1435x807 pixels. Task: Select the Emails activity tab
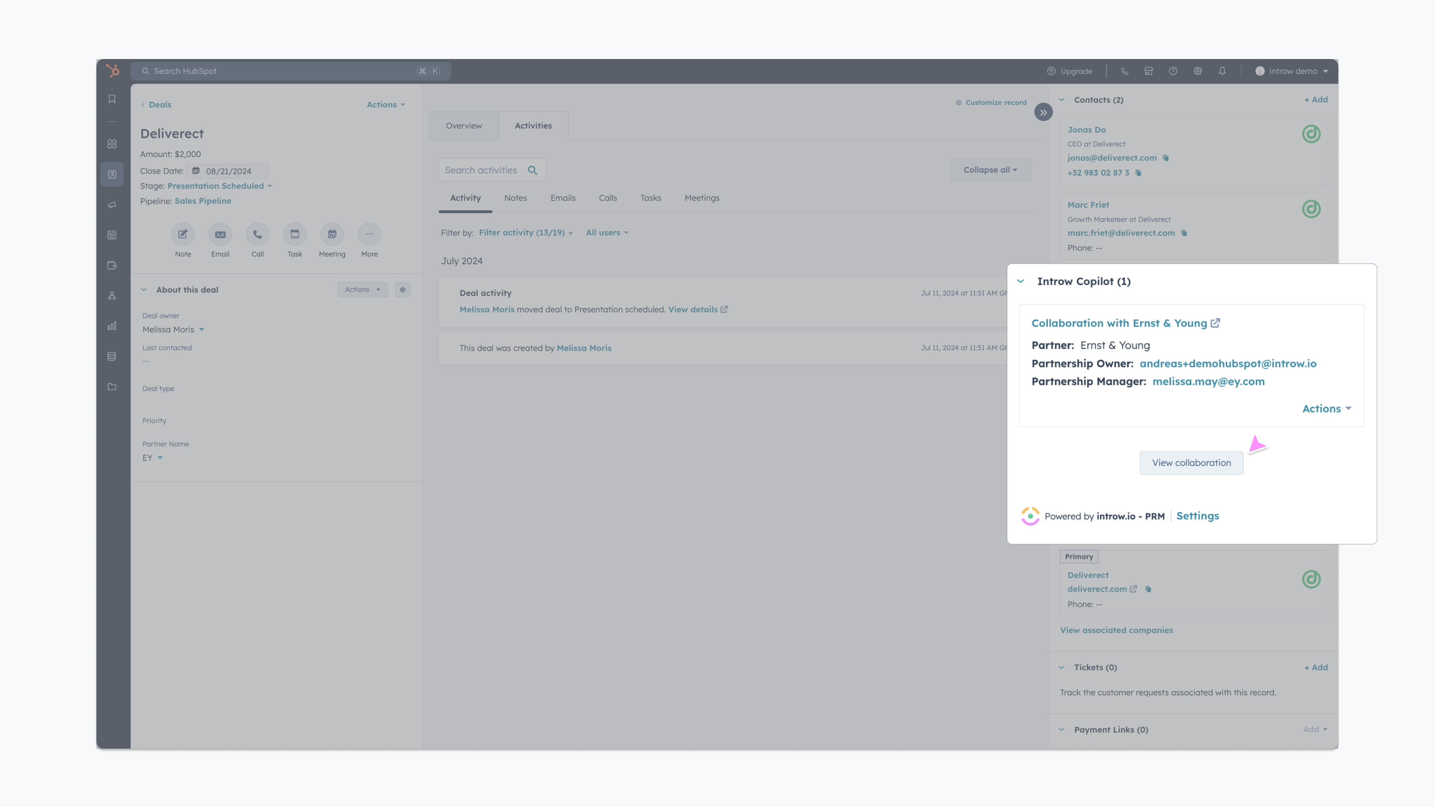563,198
